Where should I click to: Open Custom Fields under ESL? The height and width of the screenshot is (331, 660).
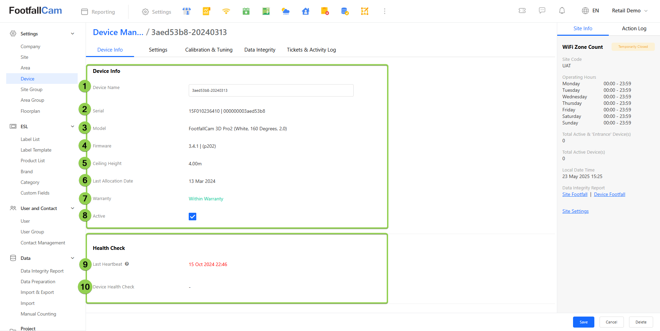click(x=35, y=193)
